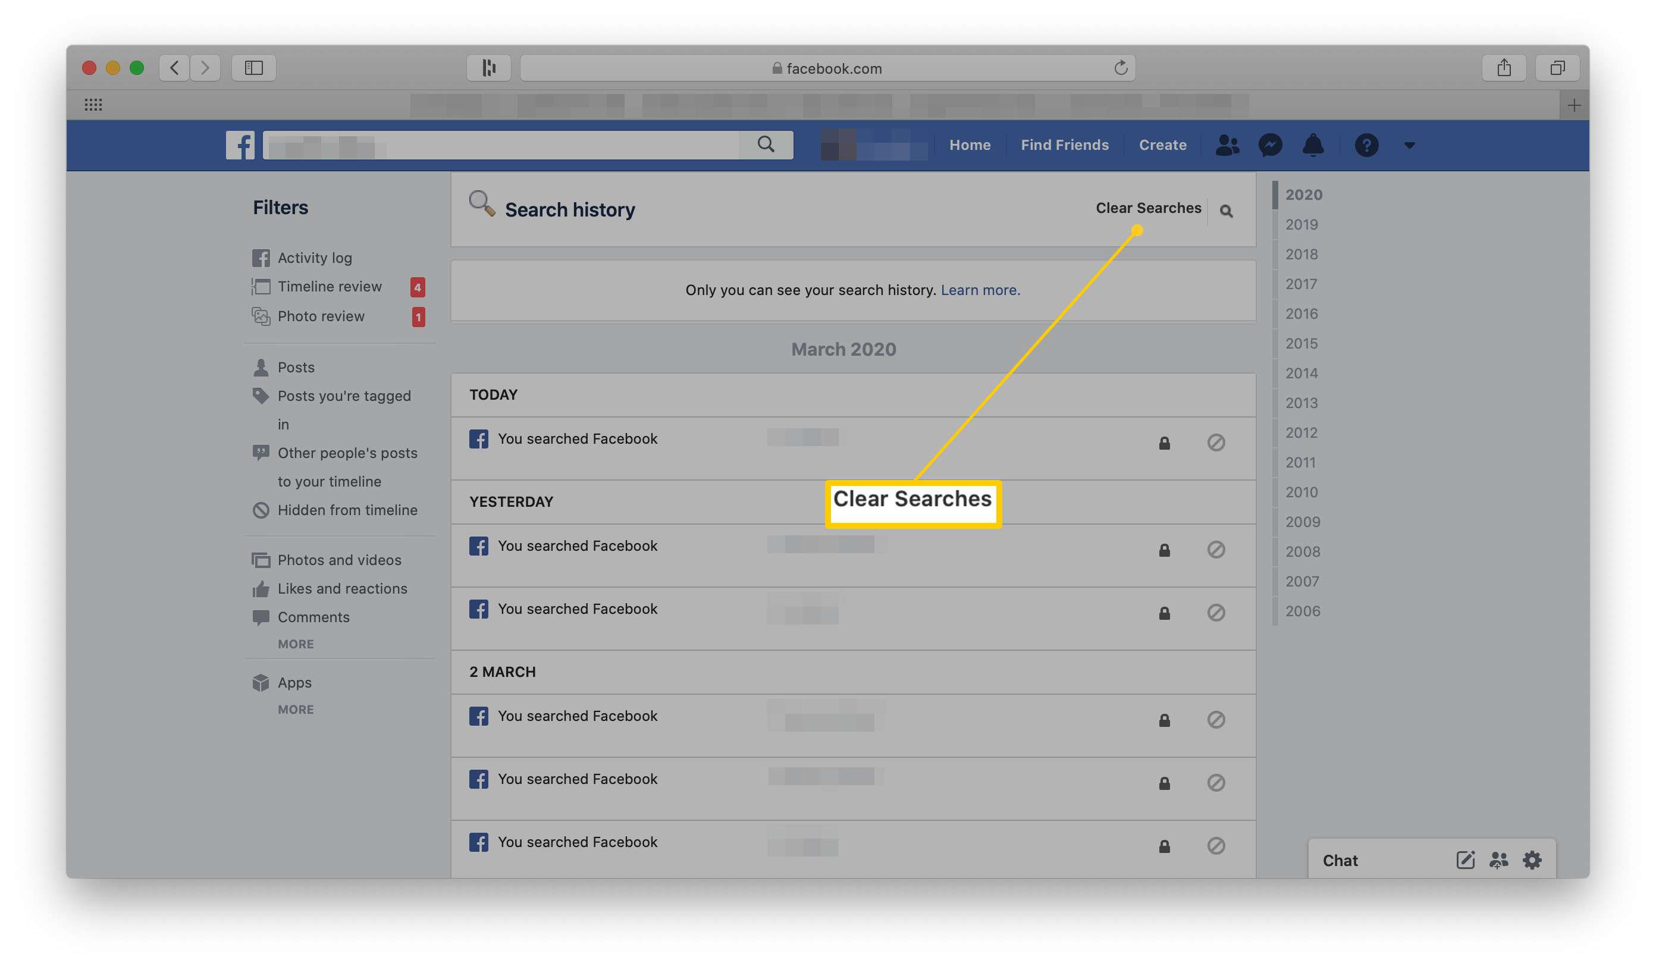Show Safari favorites grid
The image size is (1656, 966).
(x=93, y=105)
